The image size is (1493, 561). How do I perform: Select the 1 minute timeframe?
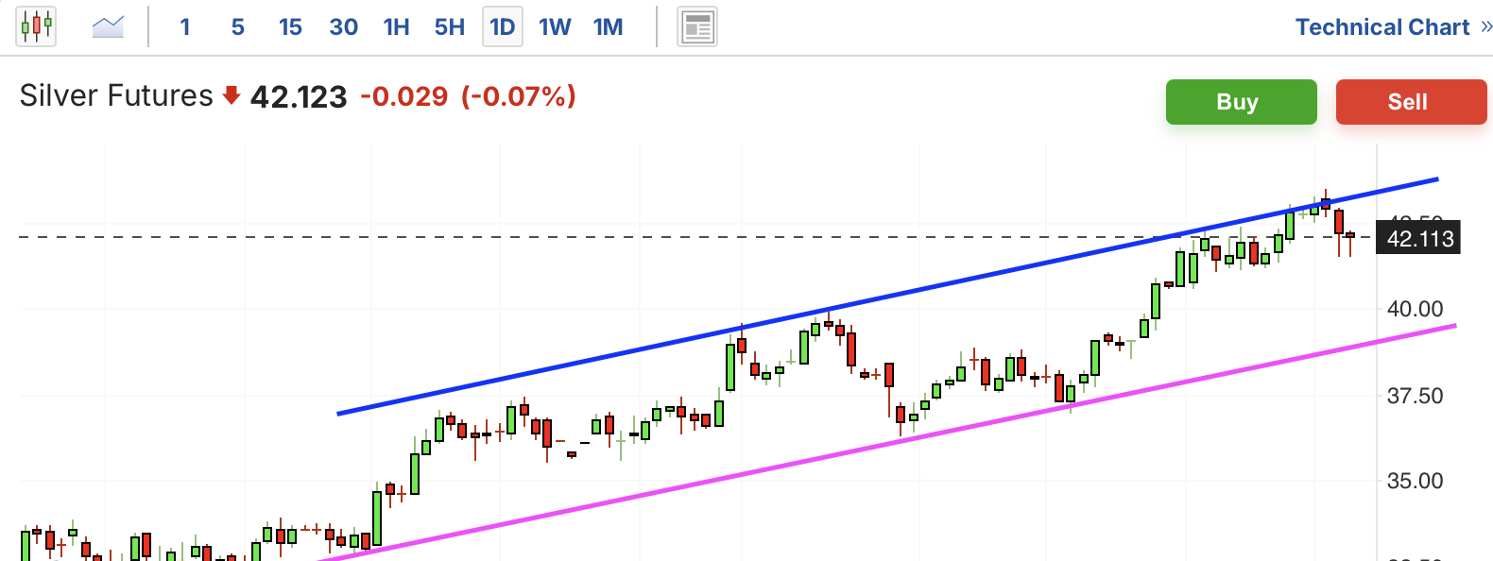pos(185,27)
